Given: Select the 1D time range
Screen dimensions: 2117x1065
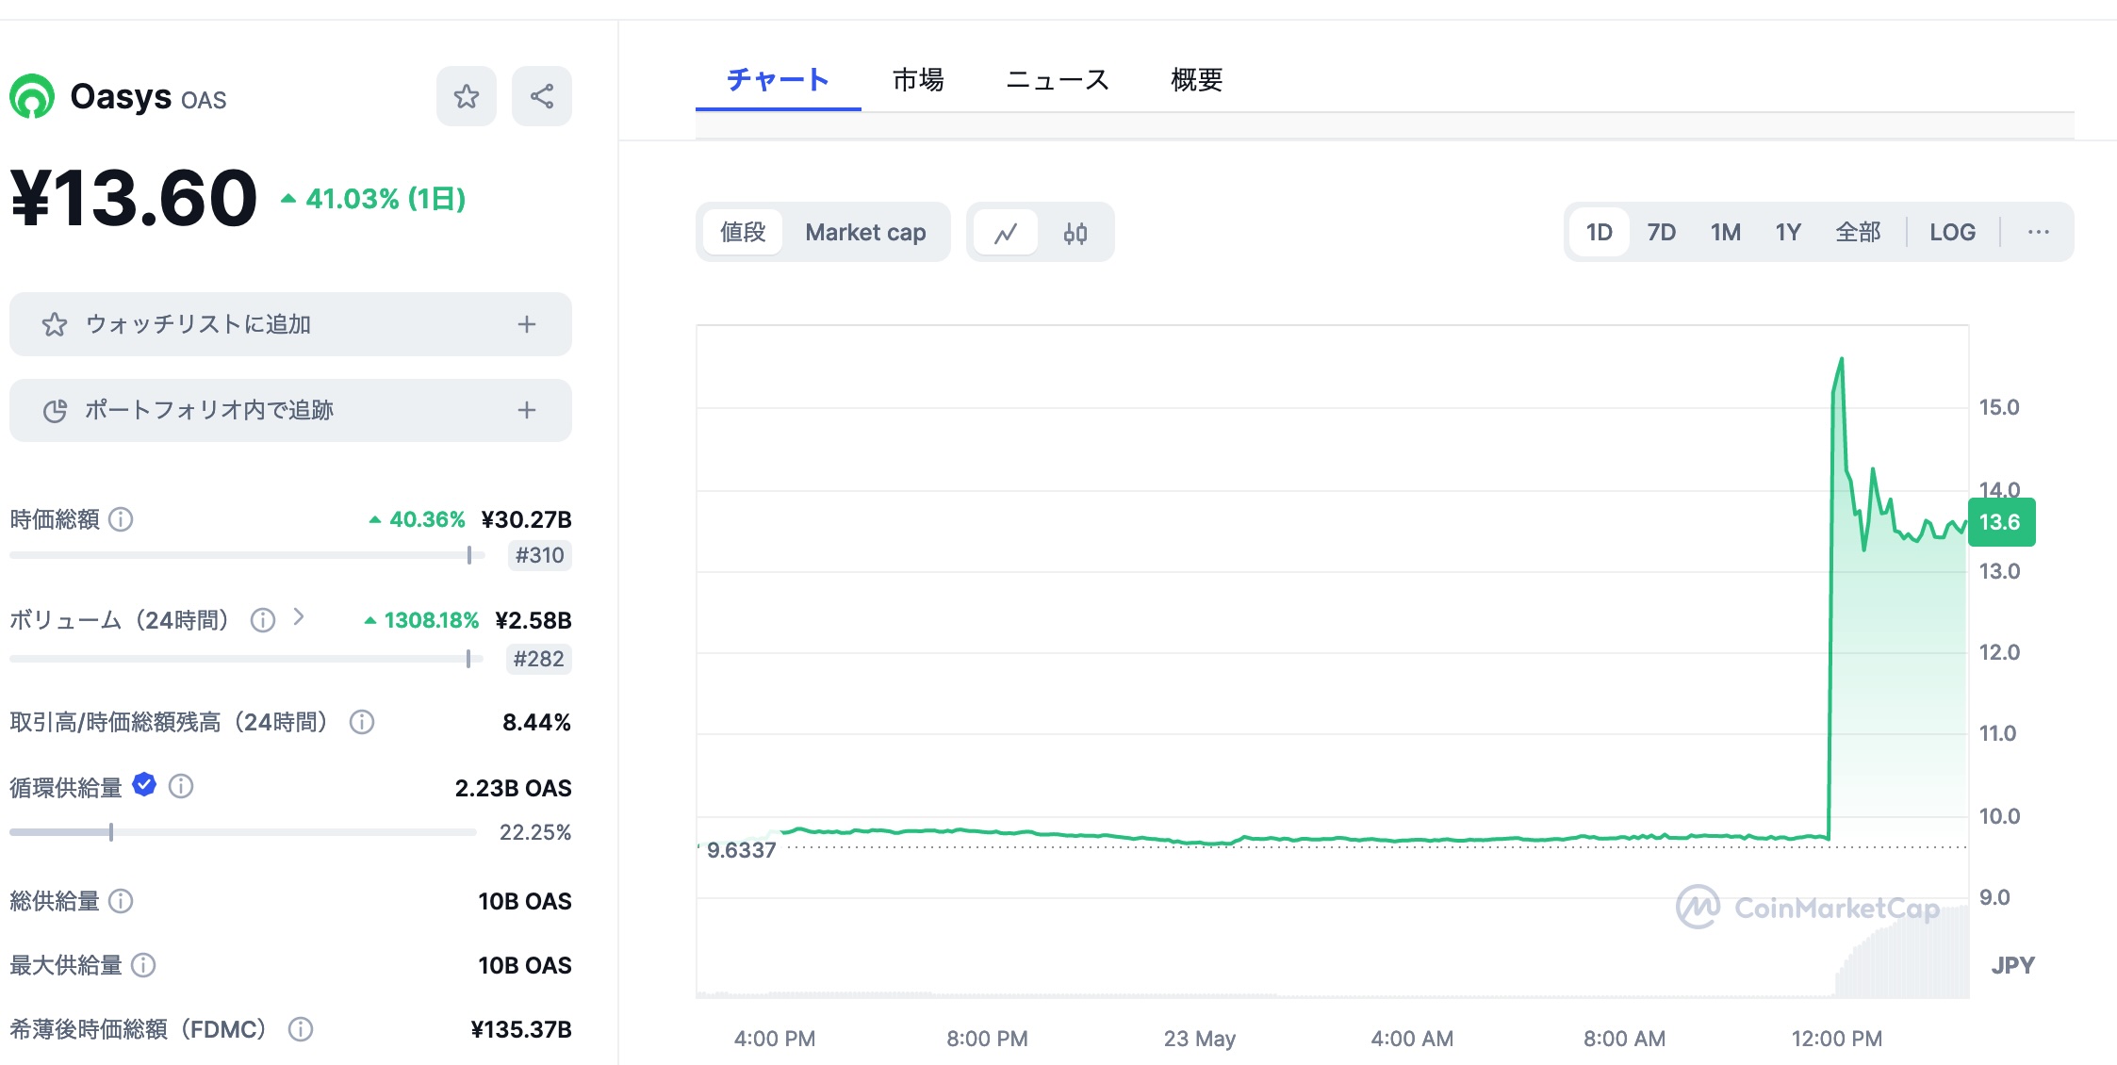Looking at the screenshot, I should (x=1599, y=232).
